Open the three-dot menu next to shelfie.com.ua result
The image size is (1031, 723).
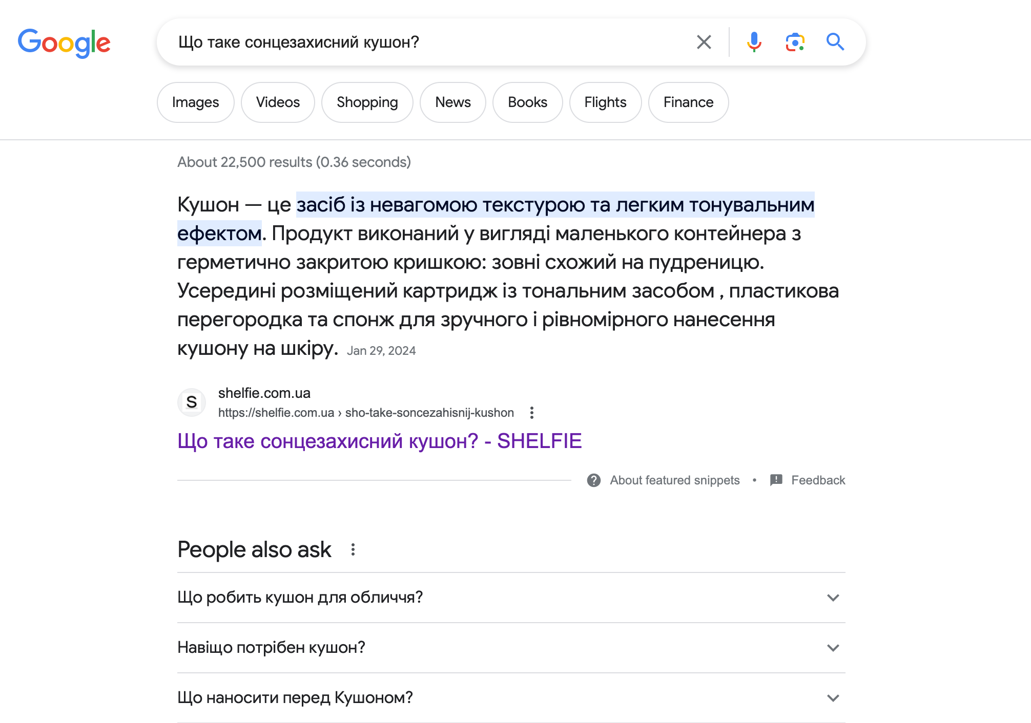click(x=533, y=412)
